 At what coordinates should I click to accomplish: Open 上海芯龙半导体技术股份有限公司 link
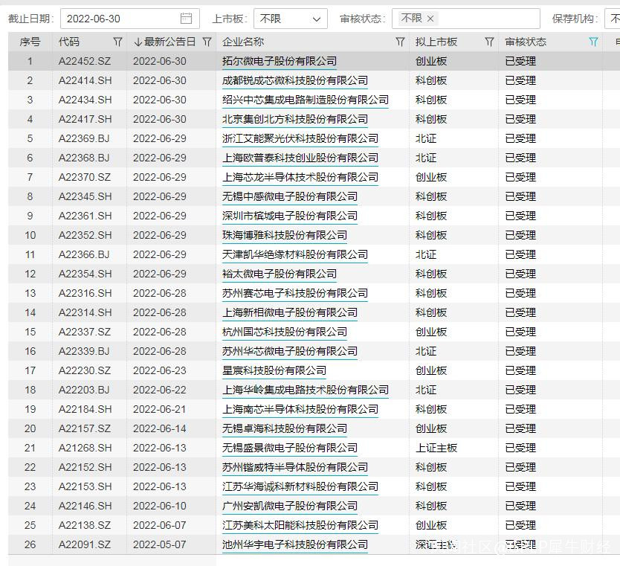(300, 178)
